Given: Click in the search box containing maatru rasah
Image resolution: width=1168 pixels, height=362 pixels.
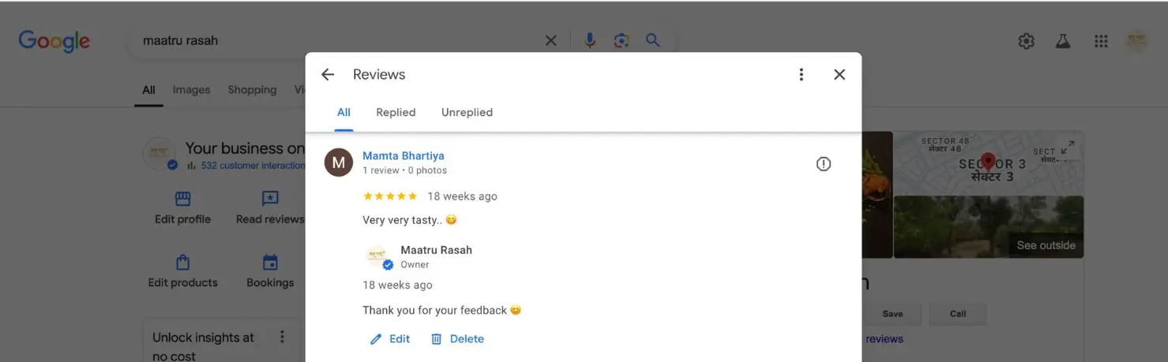Looking at the screenshot, I should (x=332, y=41).
